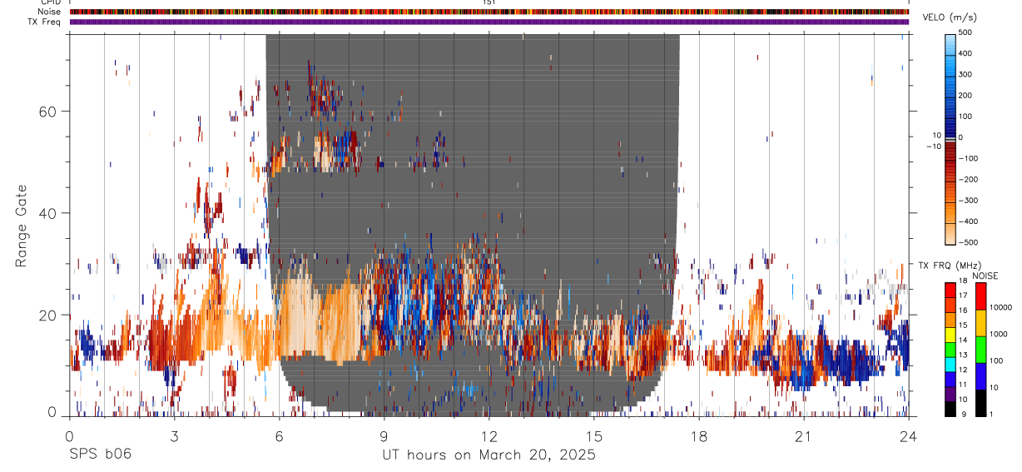The width and height of the screenshot is (1022, 472).
Task: Click the 21 tick on UT hours axis
Action: (x=804, y=437)
